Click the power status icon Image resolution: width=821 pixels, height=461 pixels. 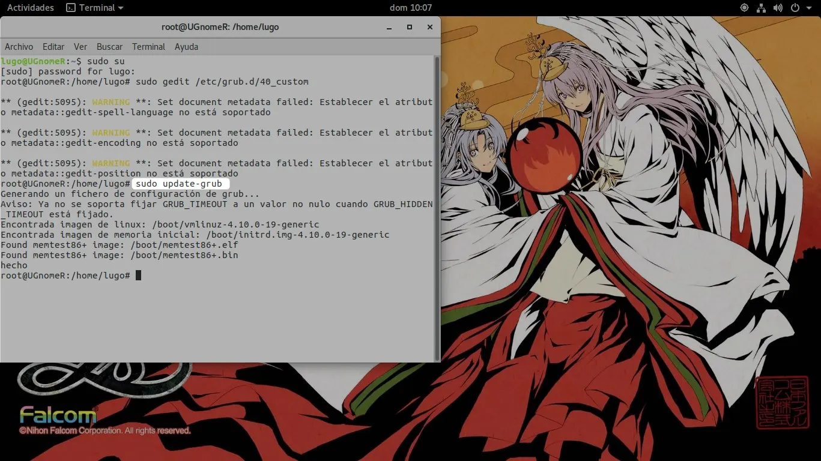[x=794, y=8]
